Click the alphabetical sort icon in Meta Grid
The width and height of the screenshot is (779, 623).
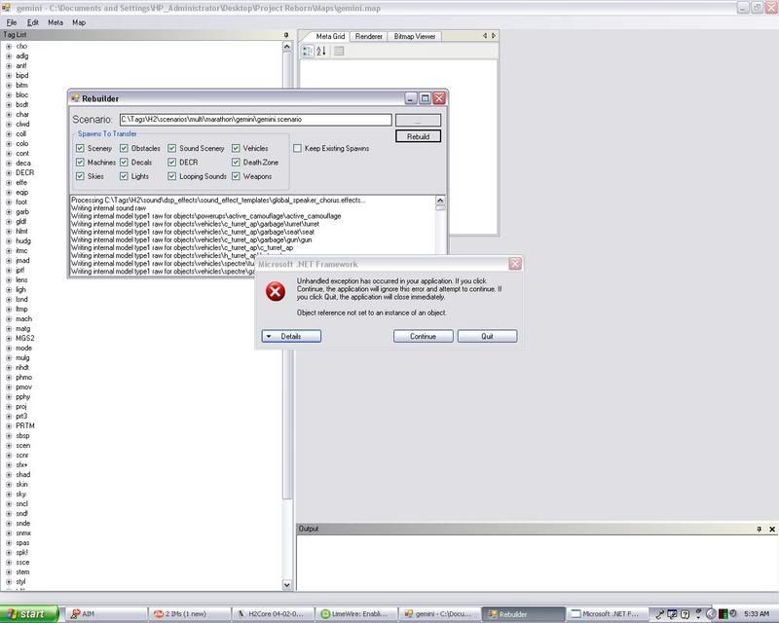tap(321, 52)
